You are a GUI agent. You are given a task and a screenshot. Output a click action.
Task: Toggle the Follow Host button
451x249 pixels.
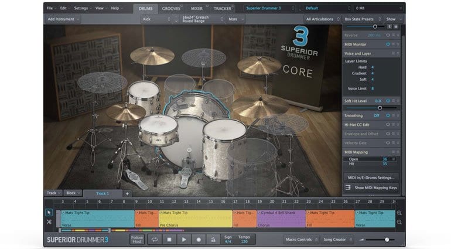[137, 240]
